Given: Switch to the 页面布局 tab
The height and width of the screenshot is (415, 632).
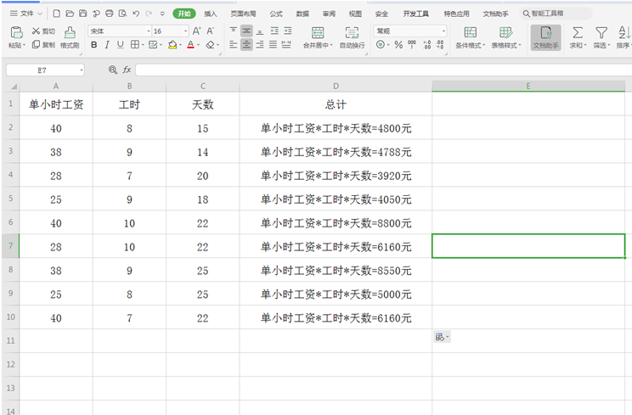Looking at the screenshot, I should pos(243,14).
